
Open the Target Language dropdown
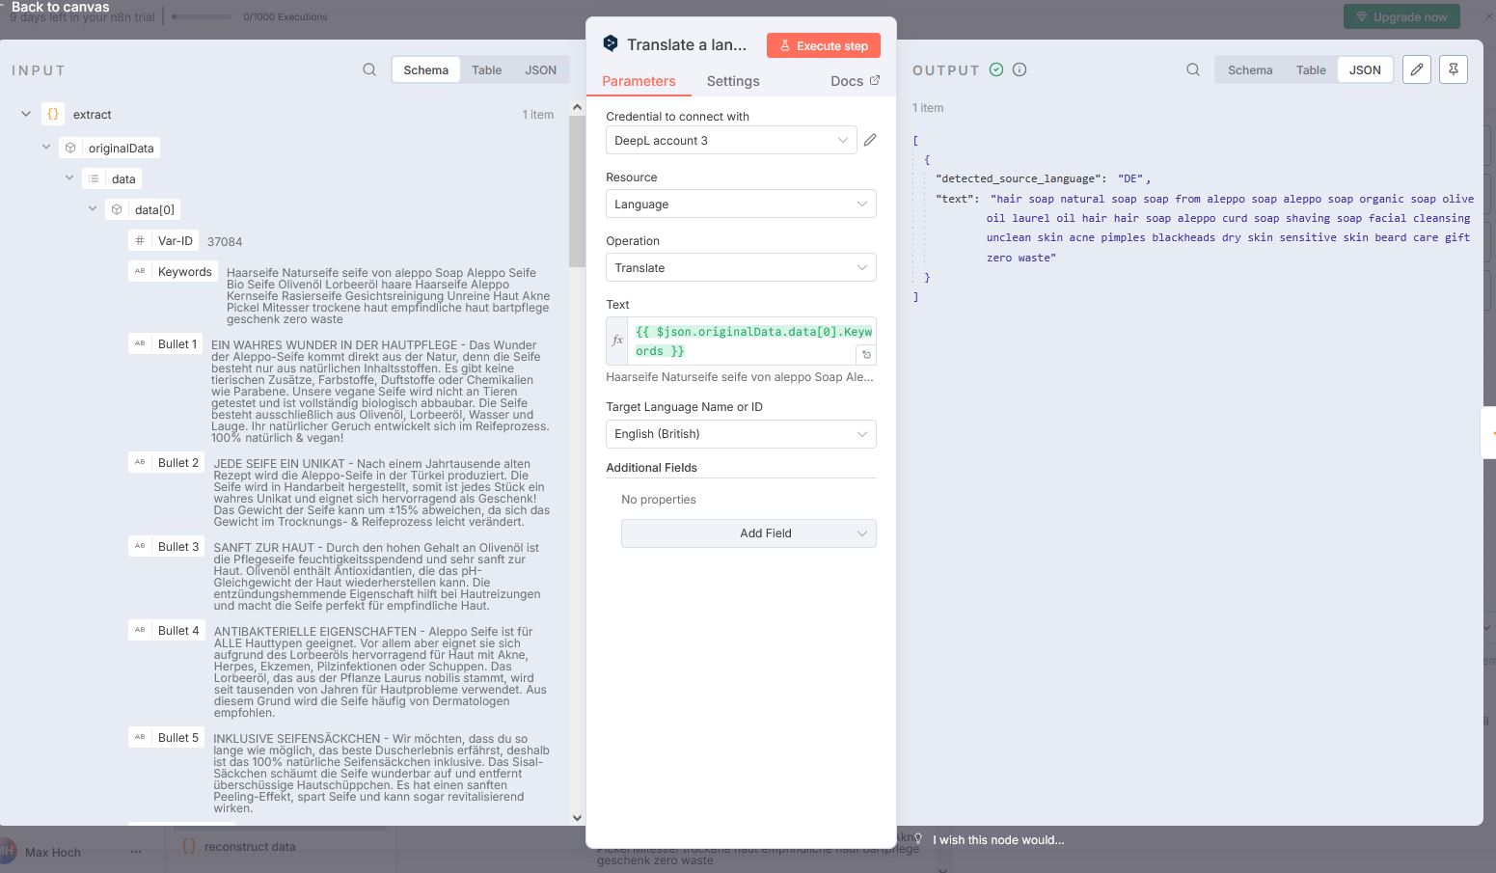click(x=741, y=433)
